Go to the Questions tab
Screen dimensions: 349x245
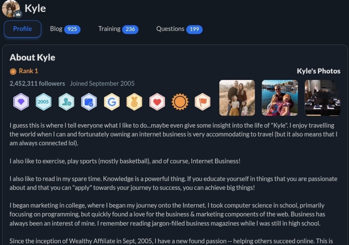(170, 29)
